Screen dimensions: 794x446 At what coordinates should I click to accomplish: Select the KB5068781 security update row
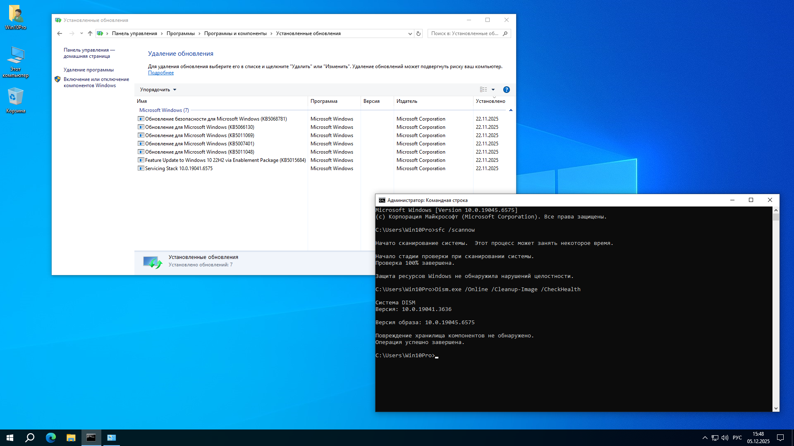point(215,119)
